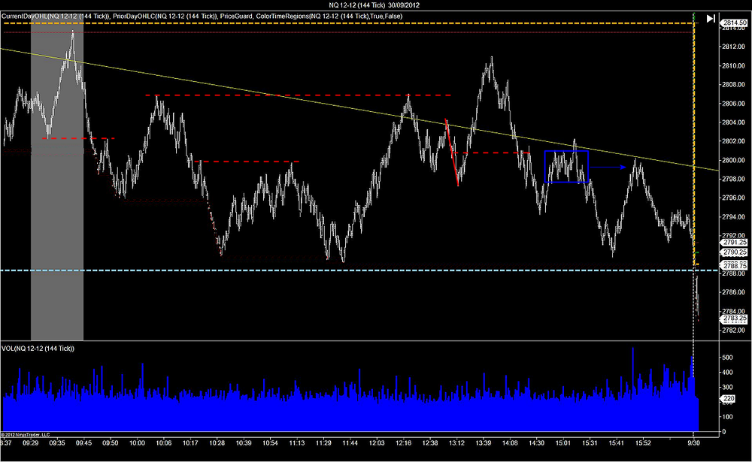752x462 pixels.
Task: Select the PriorDayOHLC indicator label
Action: coord(165,17)
